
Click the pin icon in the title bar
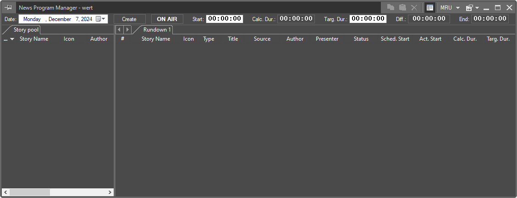coord(8,7)
